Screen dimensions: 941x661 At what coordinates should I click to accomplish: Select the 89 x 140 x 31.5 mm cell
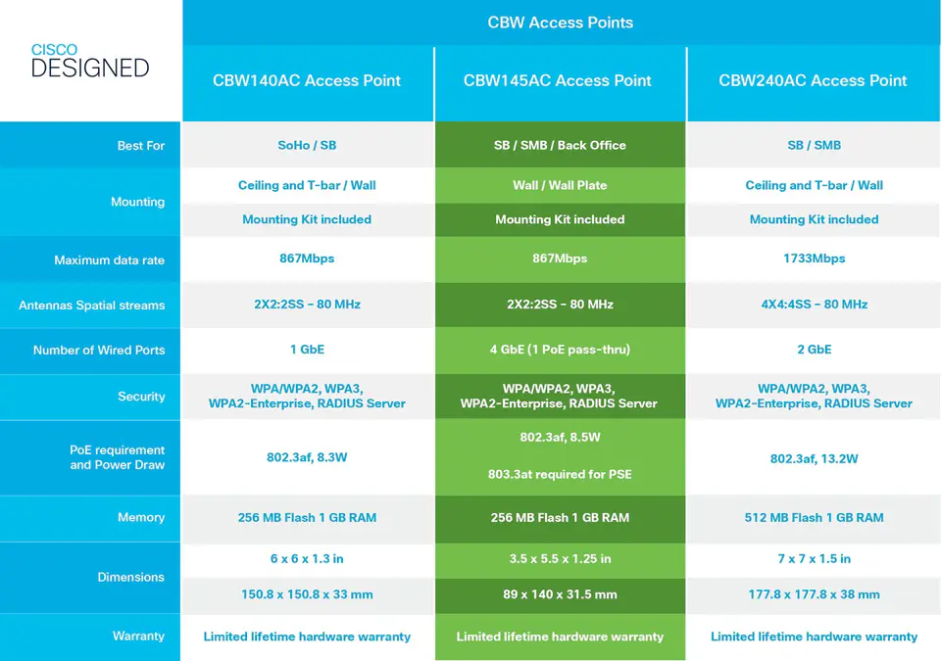560,594
